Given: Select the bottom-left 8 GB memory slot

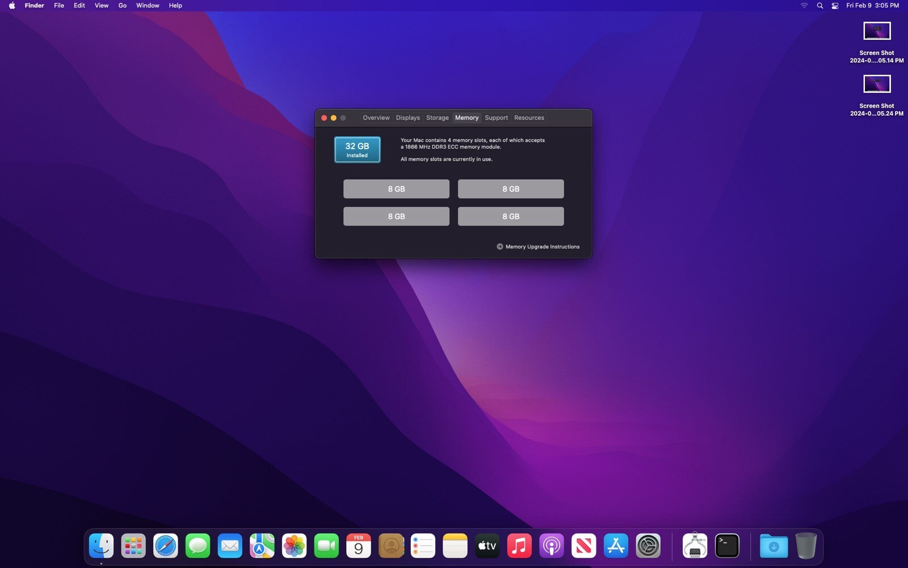Looking at the screenshot, I should tap(396, 216).
